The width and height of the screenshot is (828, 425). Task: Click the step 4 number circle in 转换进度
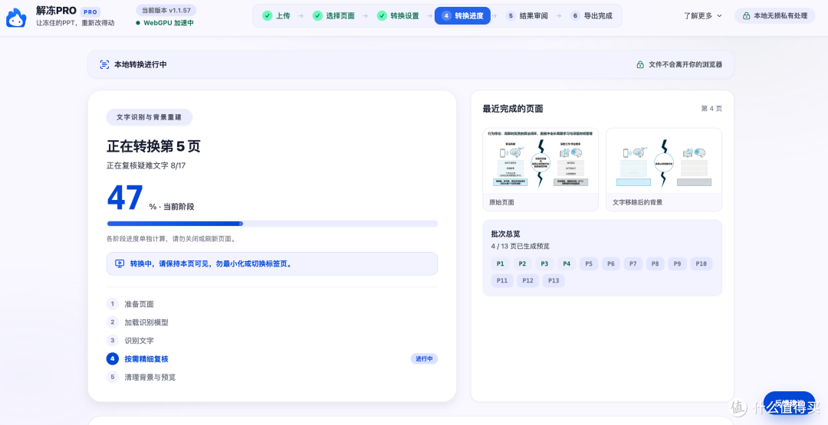(x=446, y=16)
